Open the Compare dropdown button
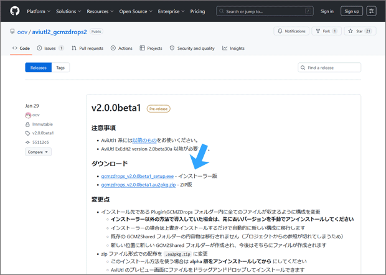Screen dimensions: 386x275 [x=38, y=152]
